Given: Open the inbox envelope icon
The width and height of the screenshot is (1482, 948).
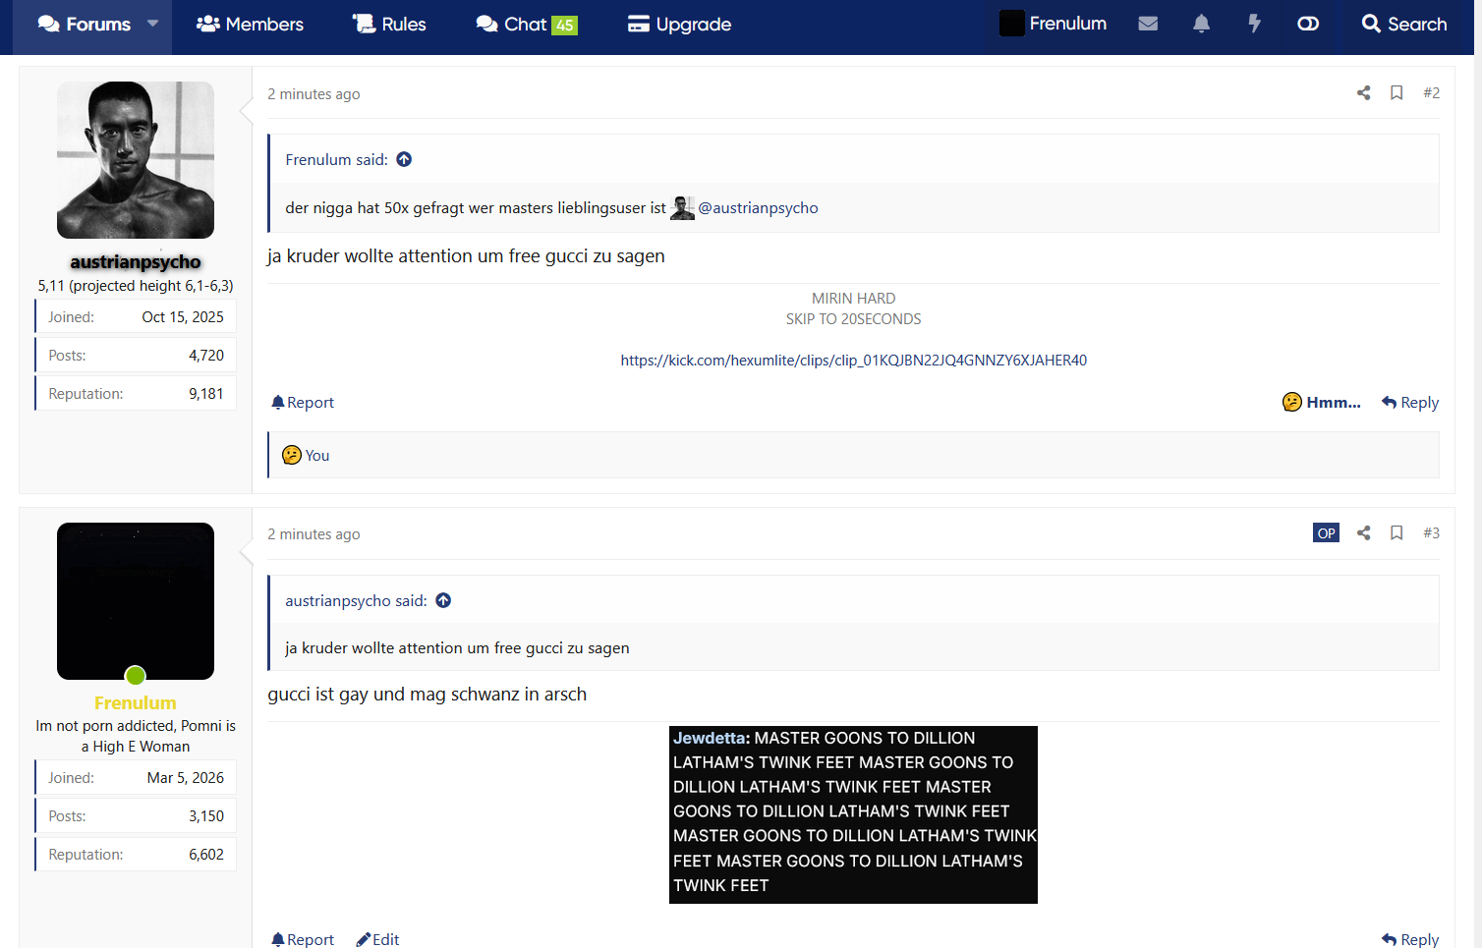Looking at the screenshot, I should 1148,24.
